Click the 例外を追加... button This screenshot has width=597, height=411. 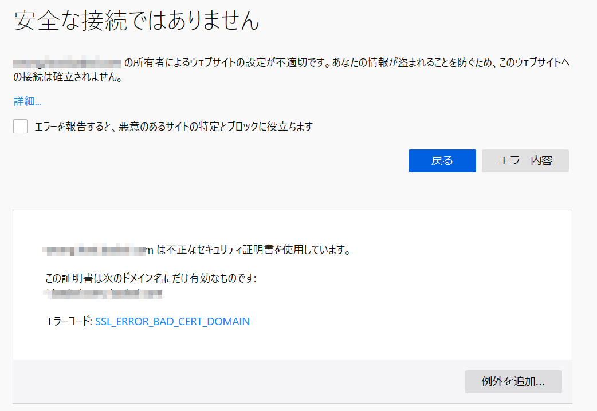(513, 382)
